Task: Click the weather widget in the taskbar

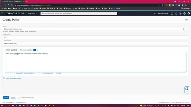Action: (x=147, y=106)
